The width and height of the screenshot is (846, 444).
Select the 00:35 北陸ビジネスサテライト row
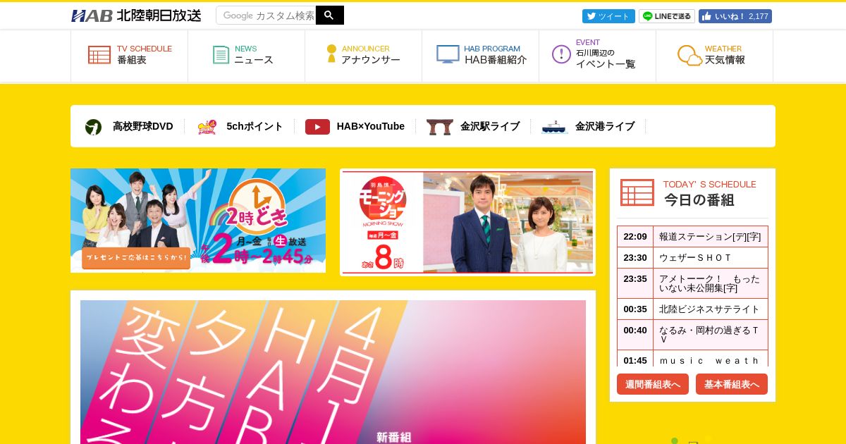point(692,309)
